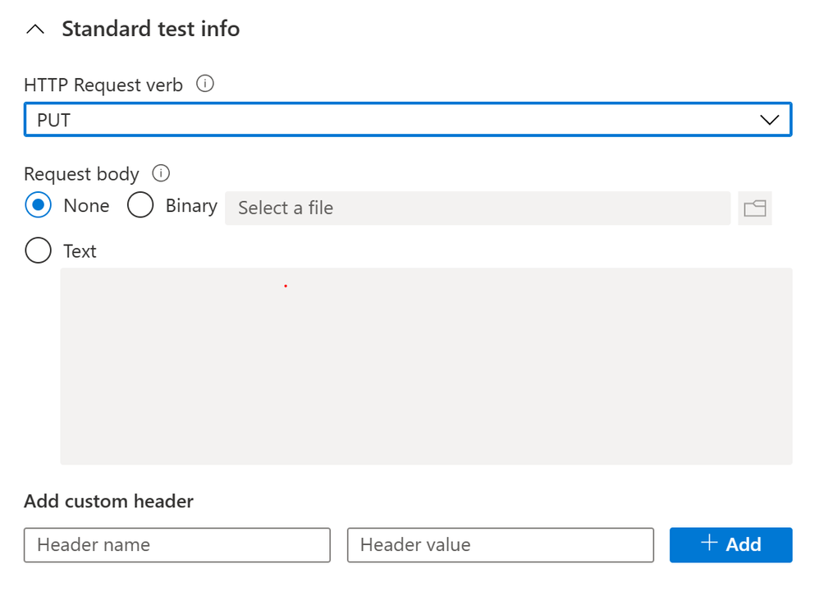This screenshot has height=596, width=819.
Task: Click the info icon next to Request body
Action: click(x=162, y=173)
